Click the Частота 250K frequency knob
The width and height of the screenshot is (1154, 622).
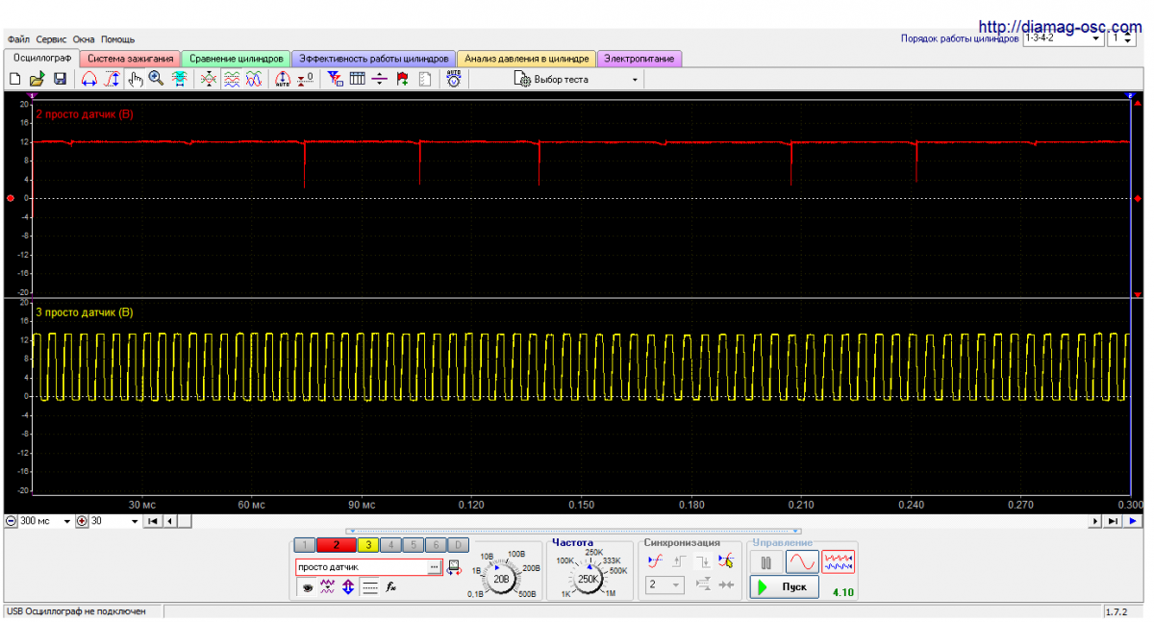pos(589,579)
